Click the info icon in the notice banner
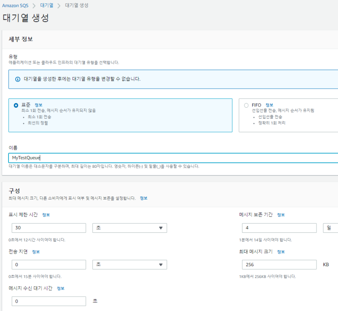 pos(18,79)
